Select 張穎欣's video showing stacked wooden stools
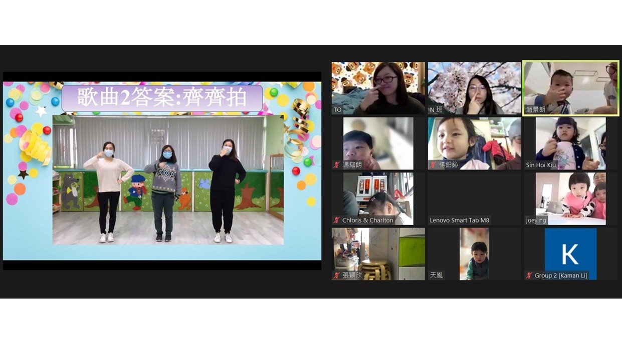This screenshot has width=622, height=349. coord(378,253)
